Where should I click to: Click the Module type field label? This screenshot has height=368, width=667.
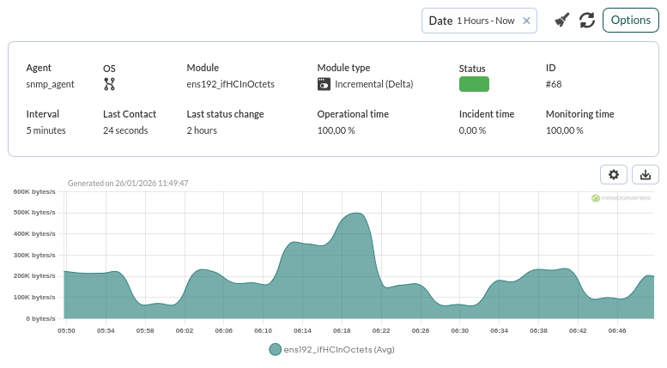(343, 68)
